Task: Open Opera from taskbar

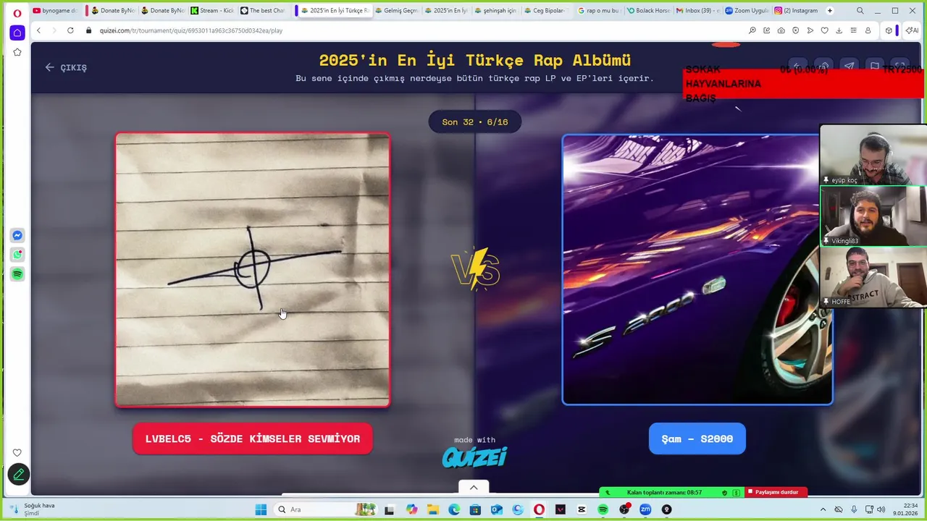Action: [539, 509]
